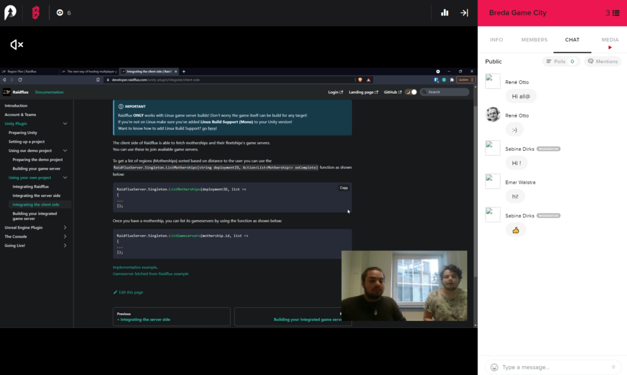Collapse Using your own project section
Screen dimensions: 627x375
(x=65, y=178)
